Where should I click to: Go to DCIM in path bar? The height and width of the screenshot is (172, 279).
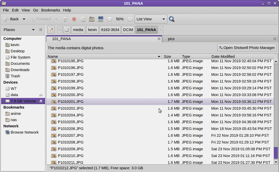coord(128,29)
